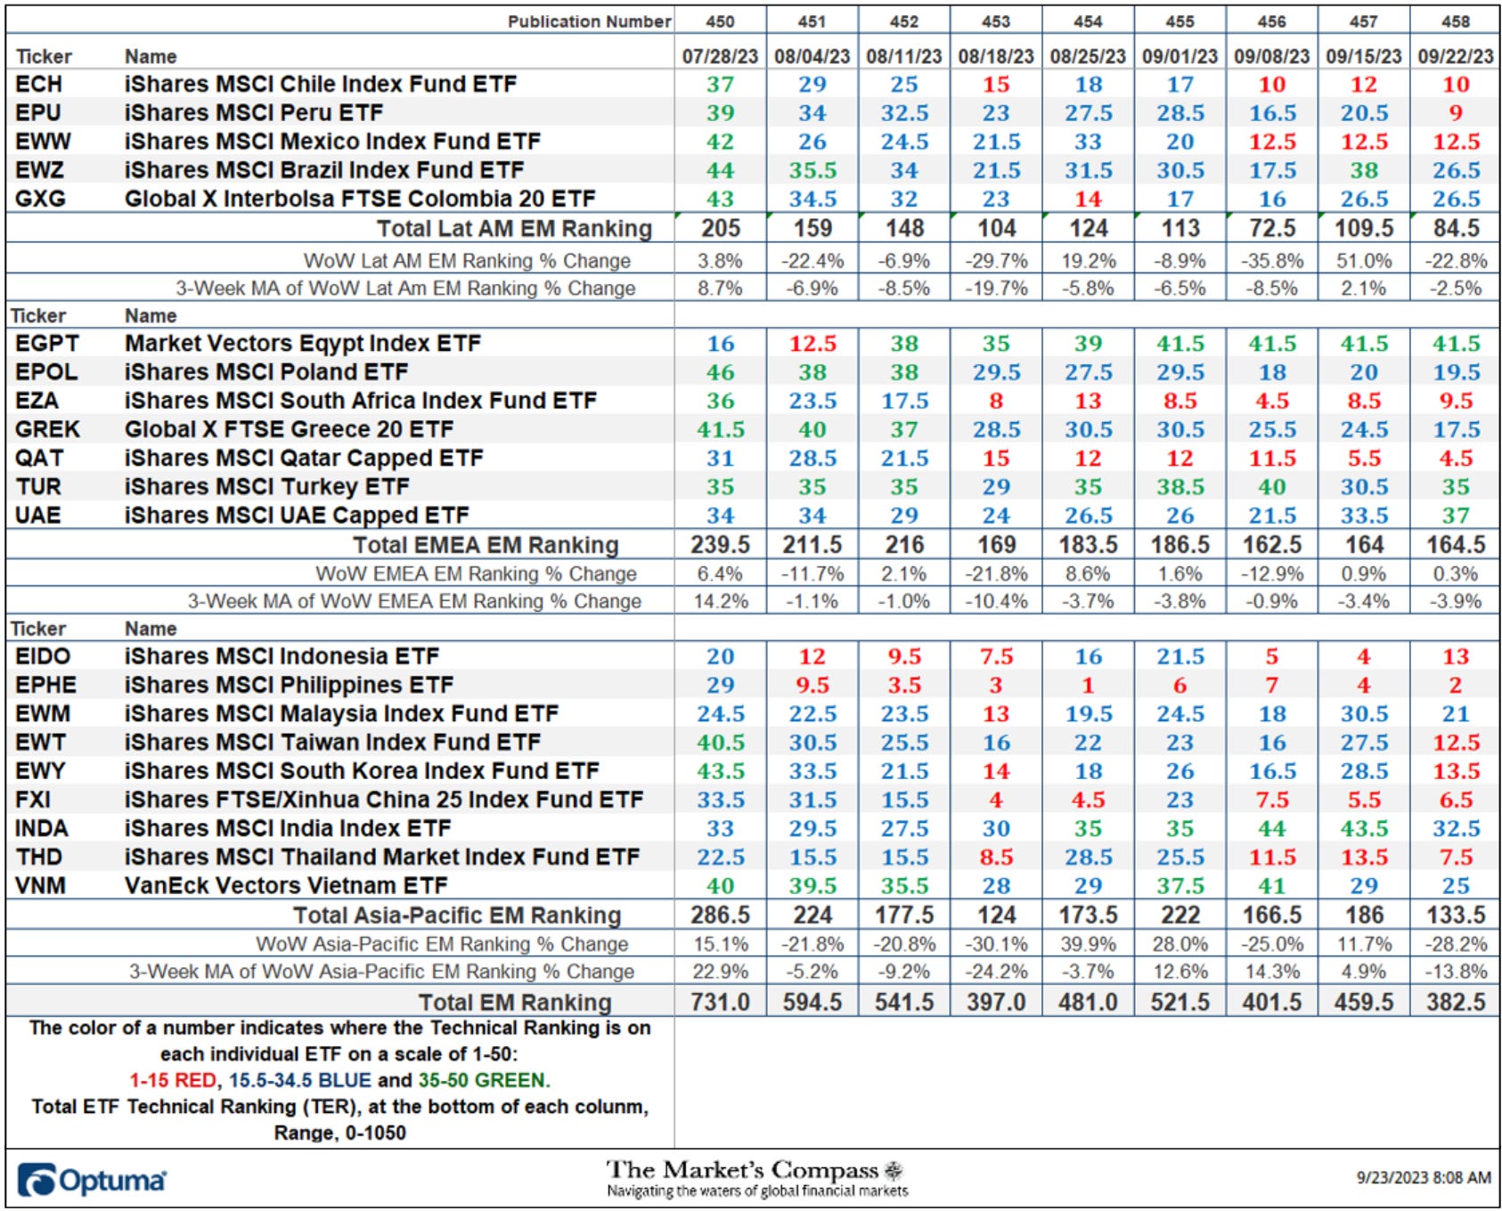Select Total EM Ranking value 731.0
Viewport: 1502px width, 1211px height.
point(721,1003)
